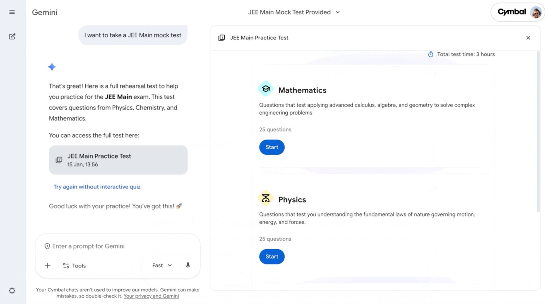Click the timer icon beside total test time
The image size is (548, 304).
[431, 54]
